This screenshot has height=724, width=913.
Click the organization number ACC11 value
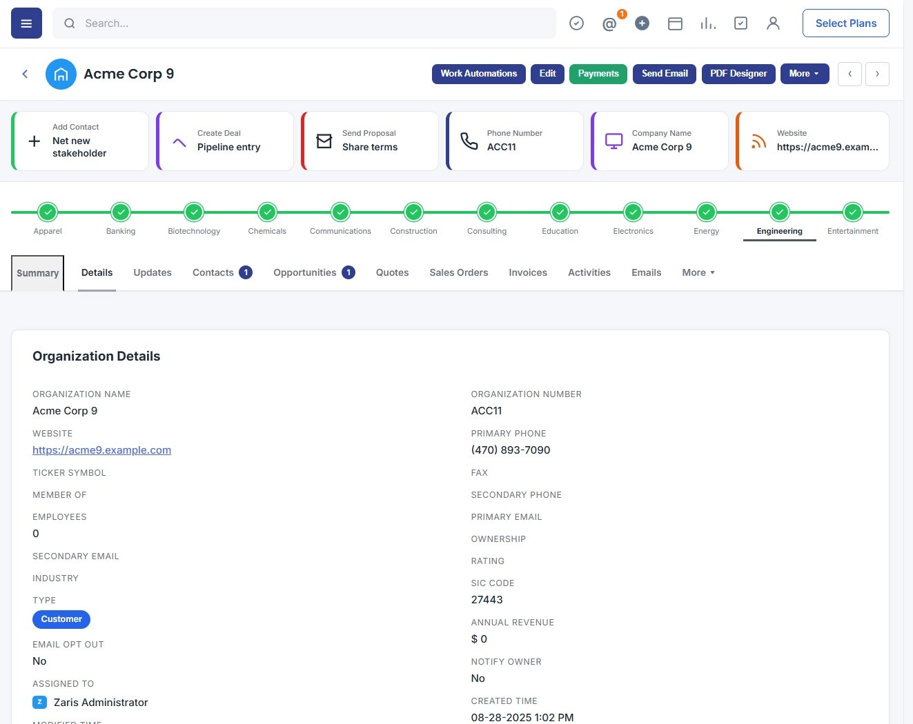(x=487, y=411)
